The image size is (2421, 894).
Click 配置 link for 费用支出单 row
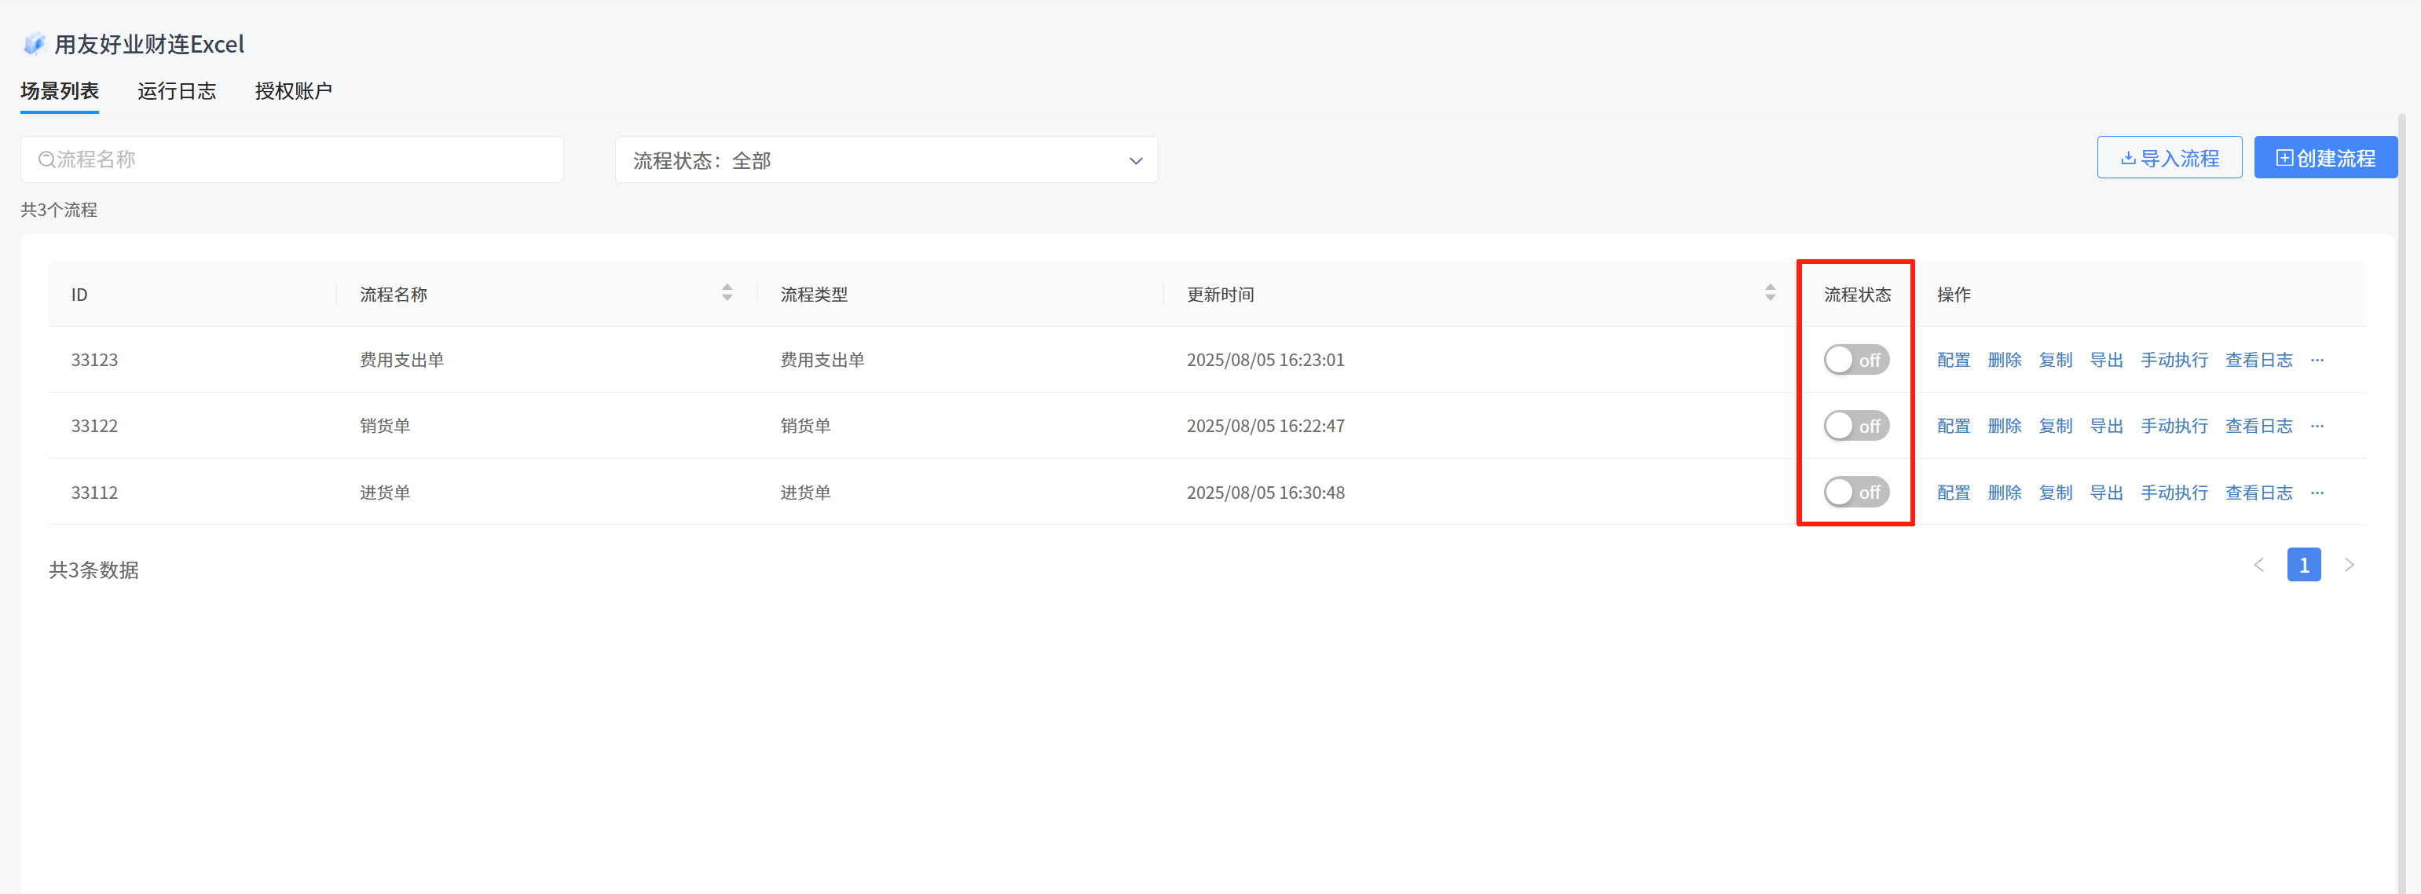click(1953, 360)
